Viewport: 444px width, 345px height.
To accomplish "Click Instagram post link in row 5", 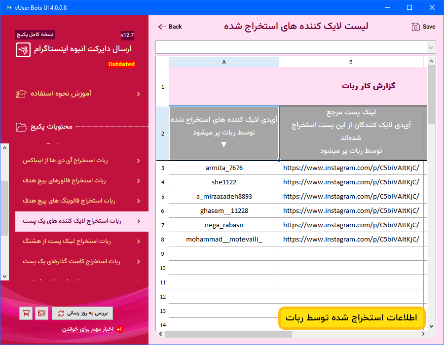I will pyautogui.click(x=351, y=197).
